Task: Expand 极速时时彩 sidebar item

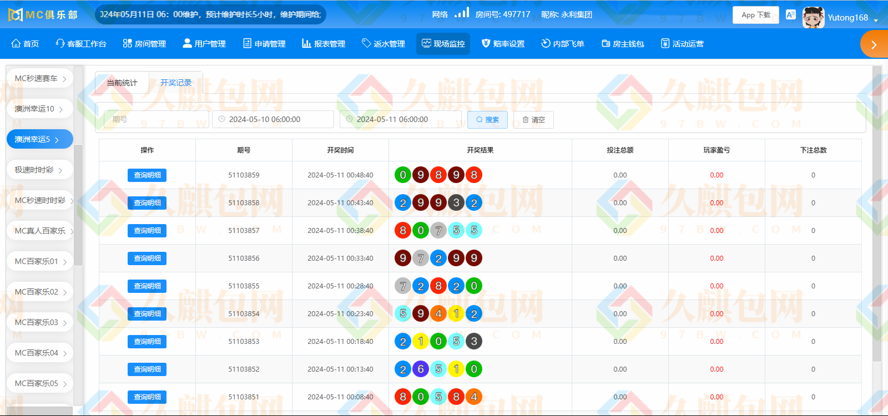Action: pyautogui.click(x=40, y=170)
